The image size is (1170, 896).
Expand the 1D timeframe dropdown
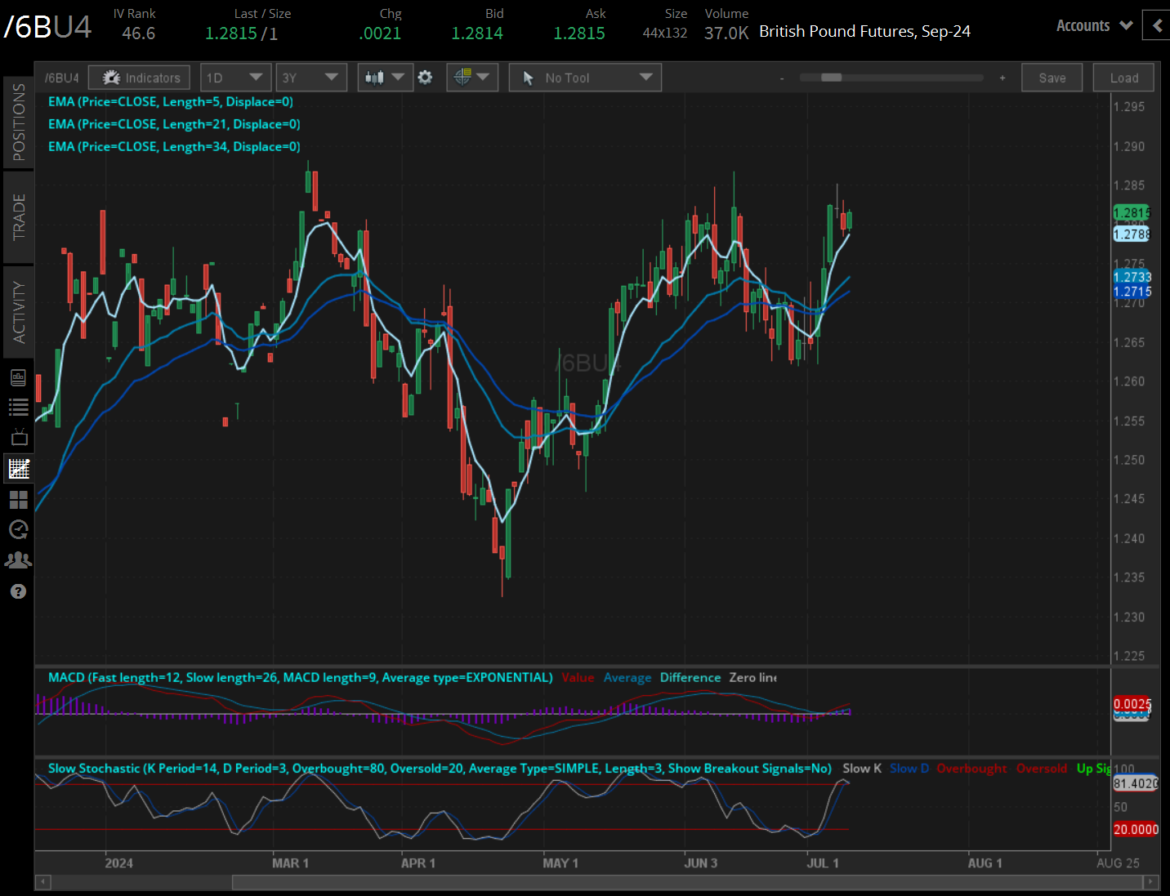pos(234,78)
